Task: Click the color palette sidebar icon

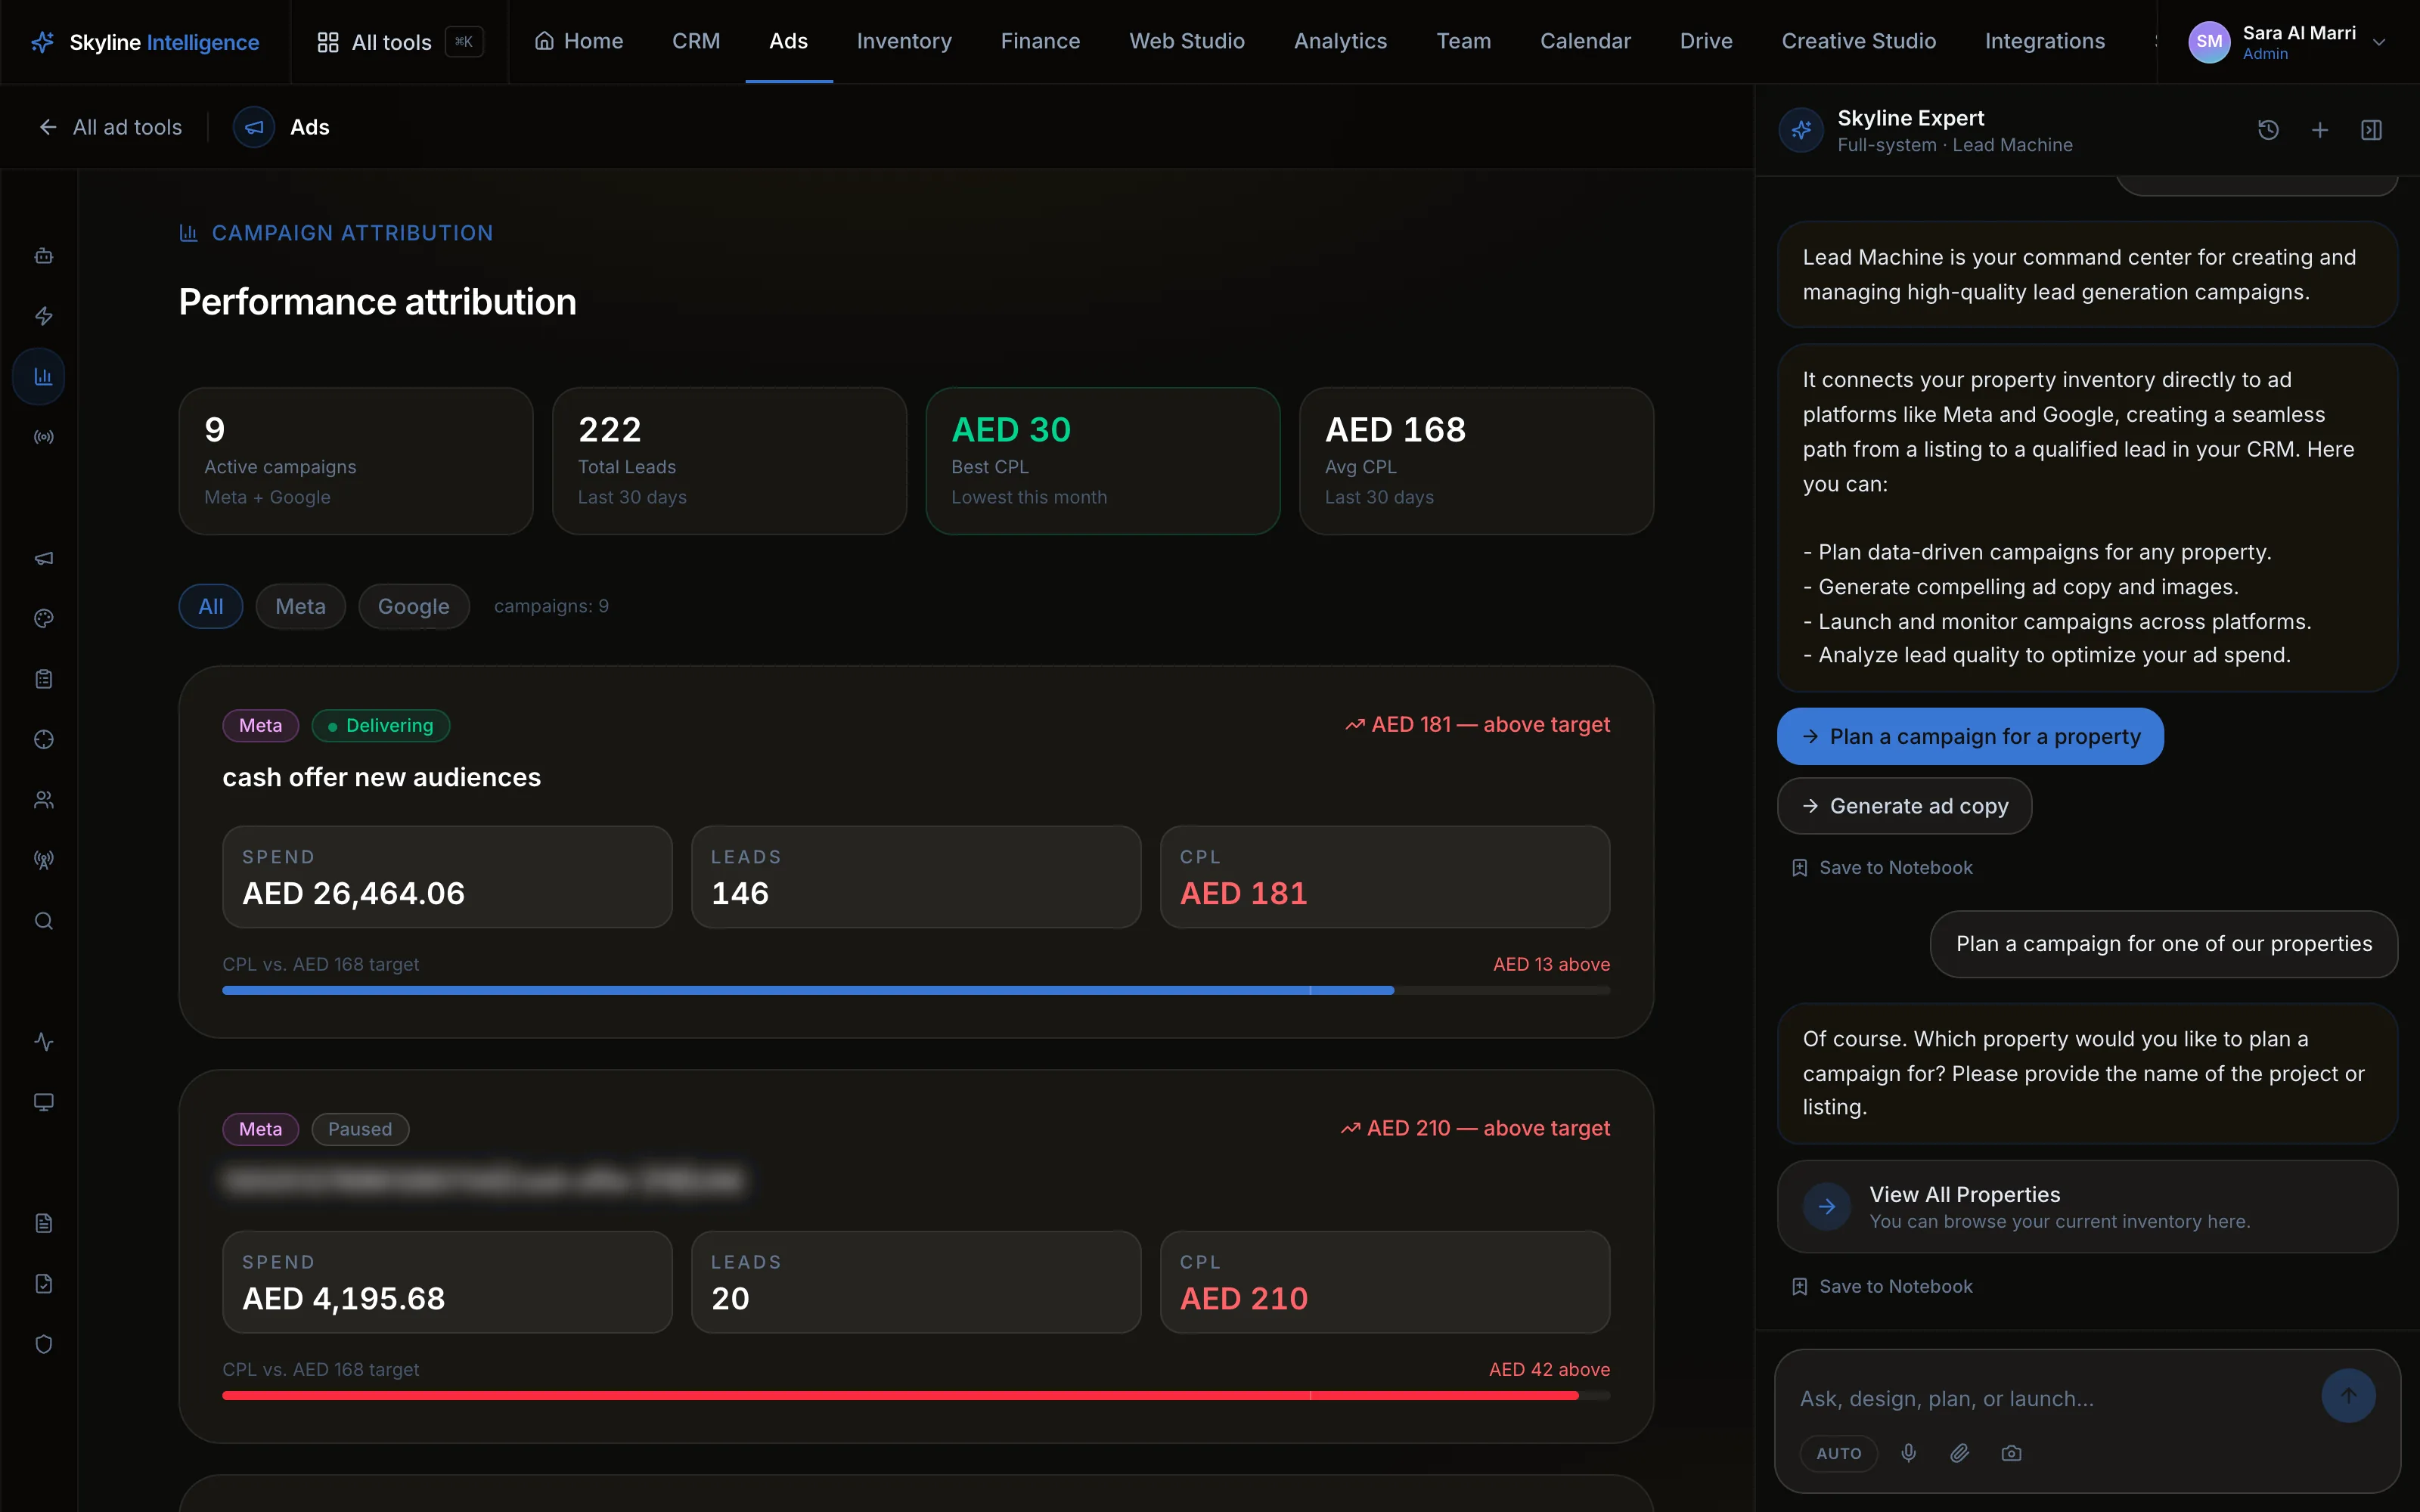Action: point(43,618)
